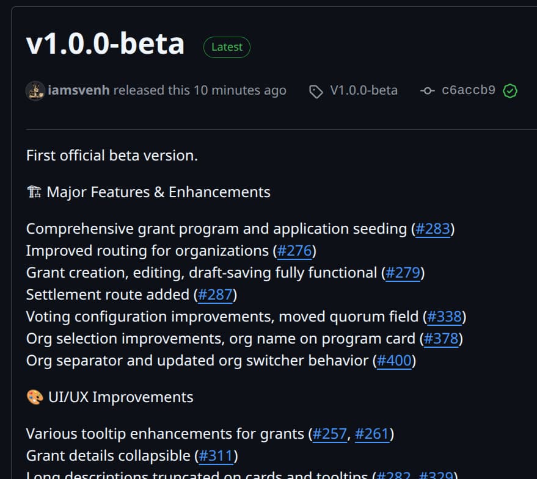The image size is (537, 479).
Task: Click the tag icon beside V1.0.0-beta
Action: (316, 92)
